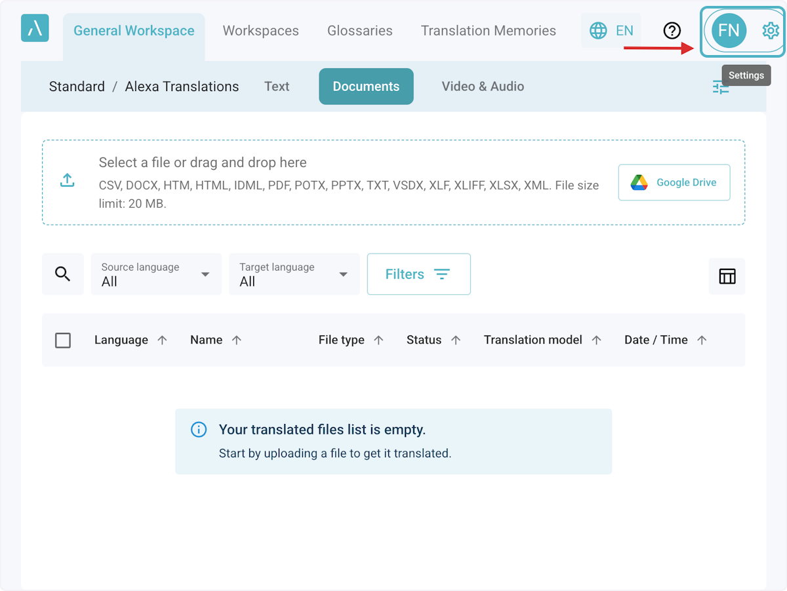The image size is (787, 591).
Task: Switch to the Glossaries tab
Action: pos(359,31)
